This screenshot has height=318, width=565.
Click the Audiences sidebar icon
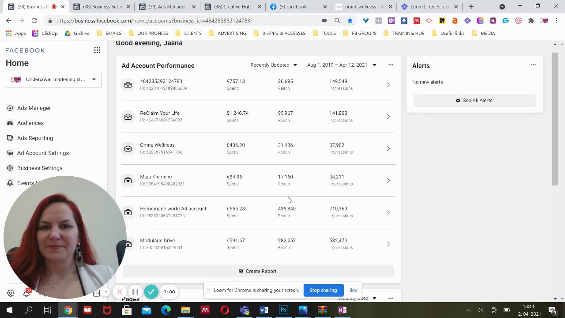[10, 123]
